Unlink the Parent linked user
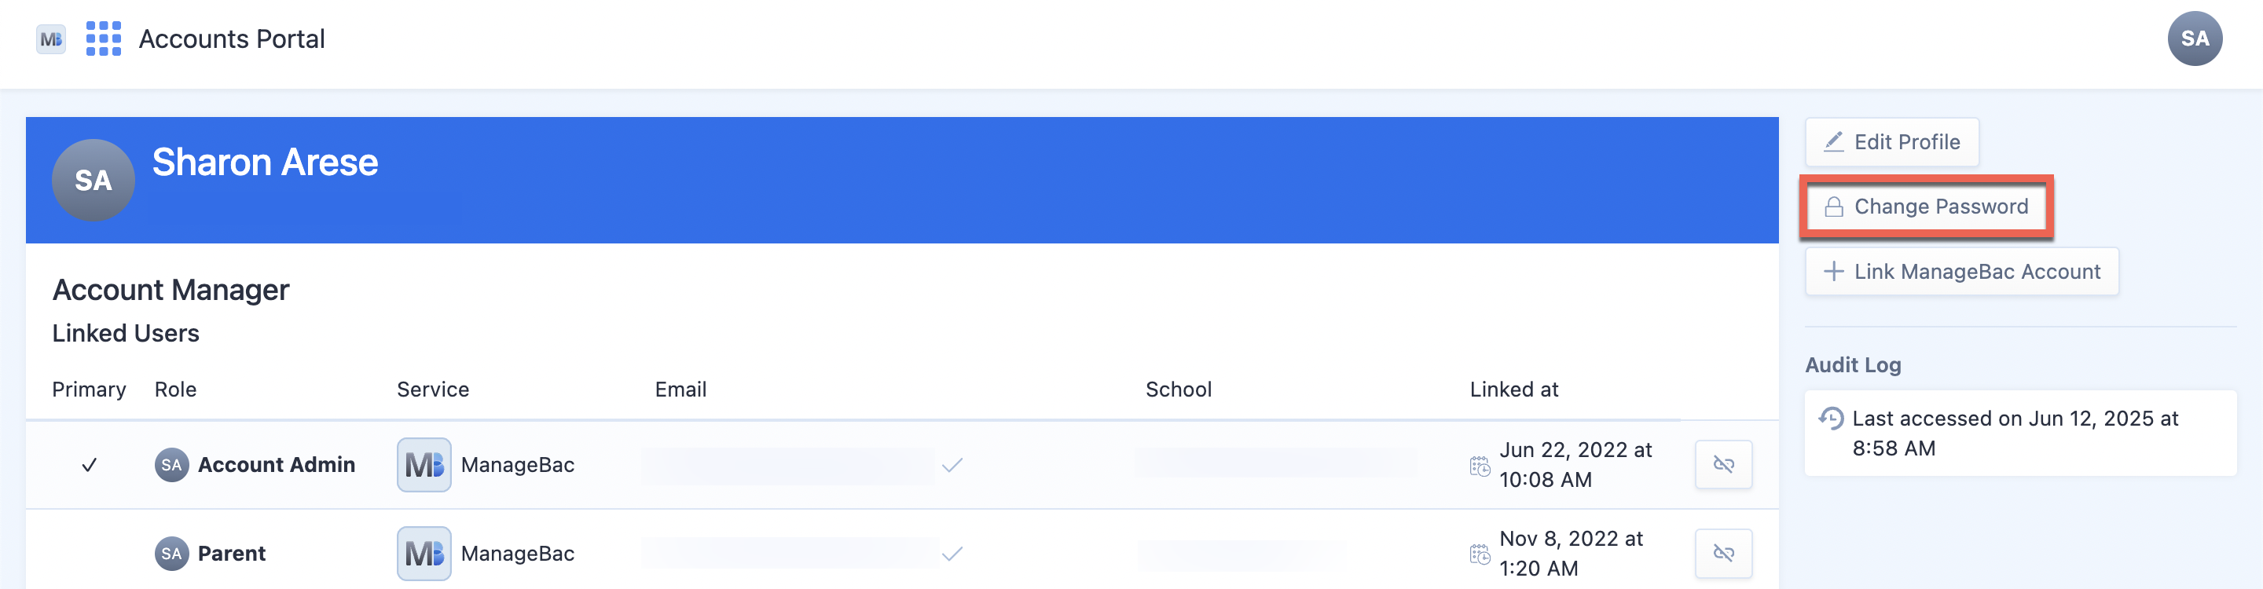The width and height of the screenshot is (2263, 589). [x=1722, y=553]
